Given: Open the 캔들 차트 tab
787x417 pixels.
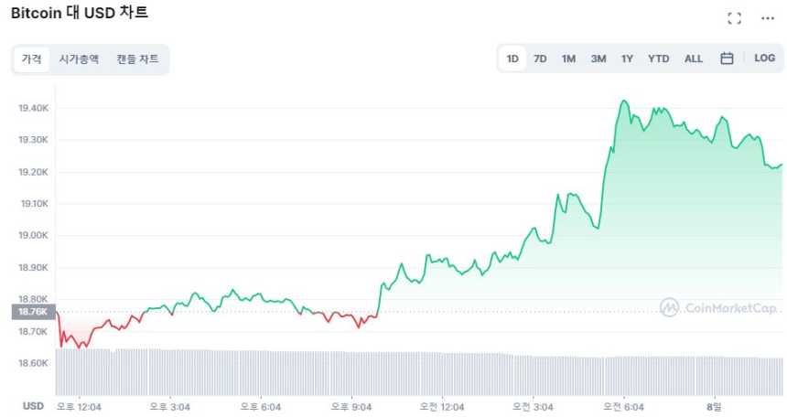Looking at the screenshot, I should tap(137, 59).
